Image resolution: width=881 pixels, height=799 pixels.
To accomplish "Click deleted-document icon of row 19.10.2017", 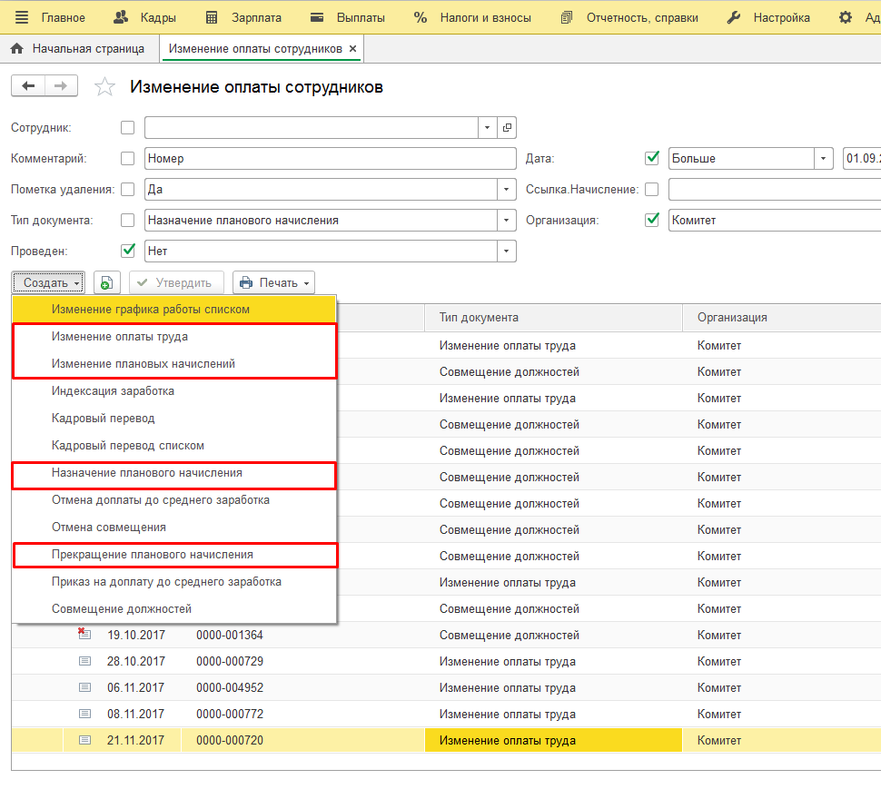I will 85,635.
